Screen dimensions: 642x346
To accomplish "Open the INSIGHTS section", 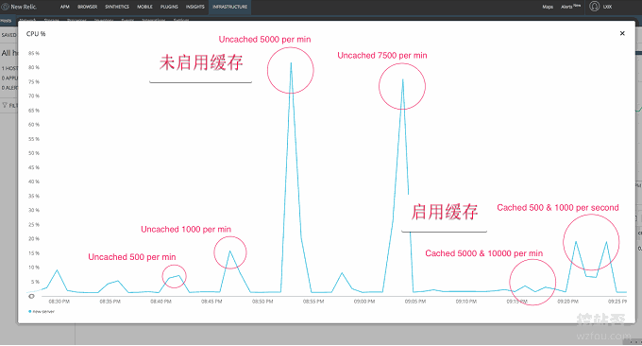I will point(194,7).
